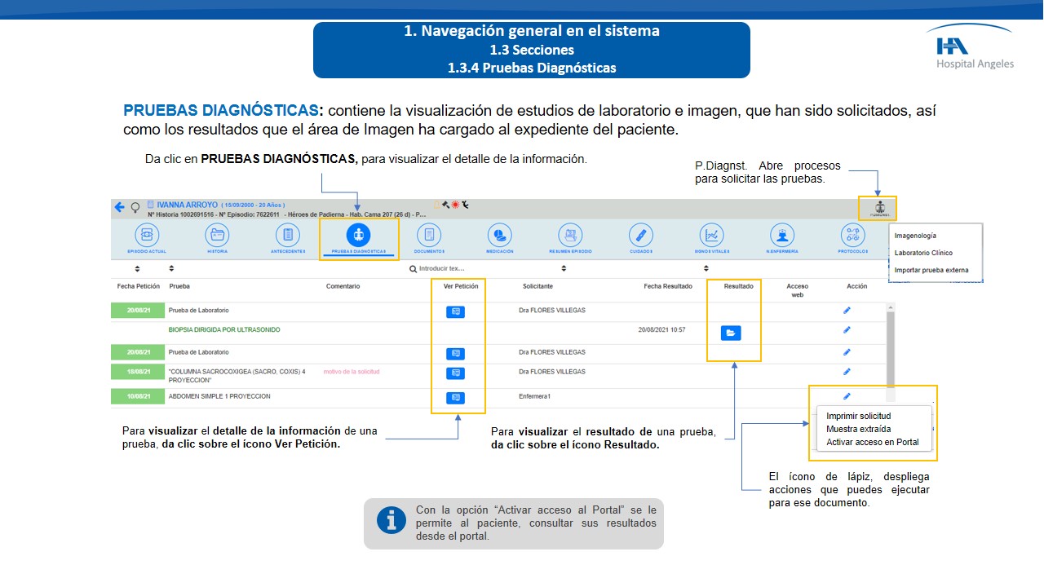Open the Antecedentes section icon
This screenshot has width=1044, height=587.
(x=288, y=235)
